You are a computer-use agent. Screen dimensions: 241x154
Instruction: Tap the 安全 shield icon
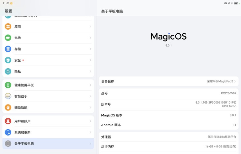(8, 60)
